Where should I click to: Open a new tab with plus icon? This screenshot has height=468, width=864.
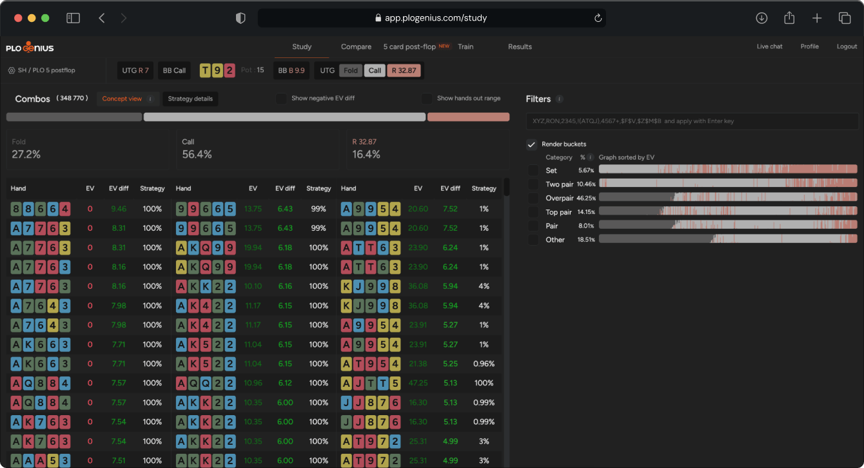pos(817,18)
